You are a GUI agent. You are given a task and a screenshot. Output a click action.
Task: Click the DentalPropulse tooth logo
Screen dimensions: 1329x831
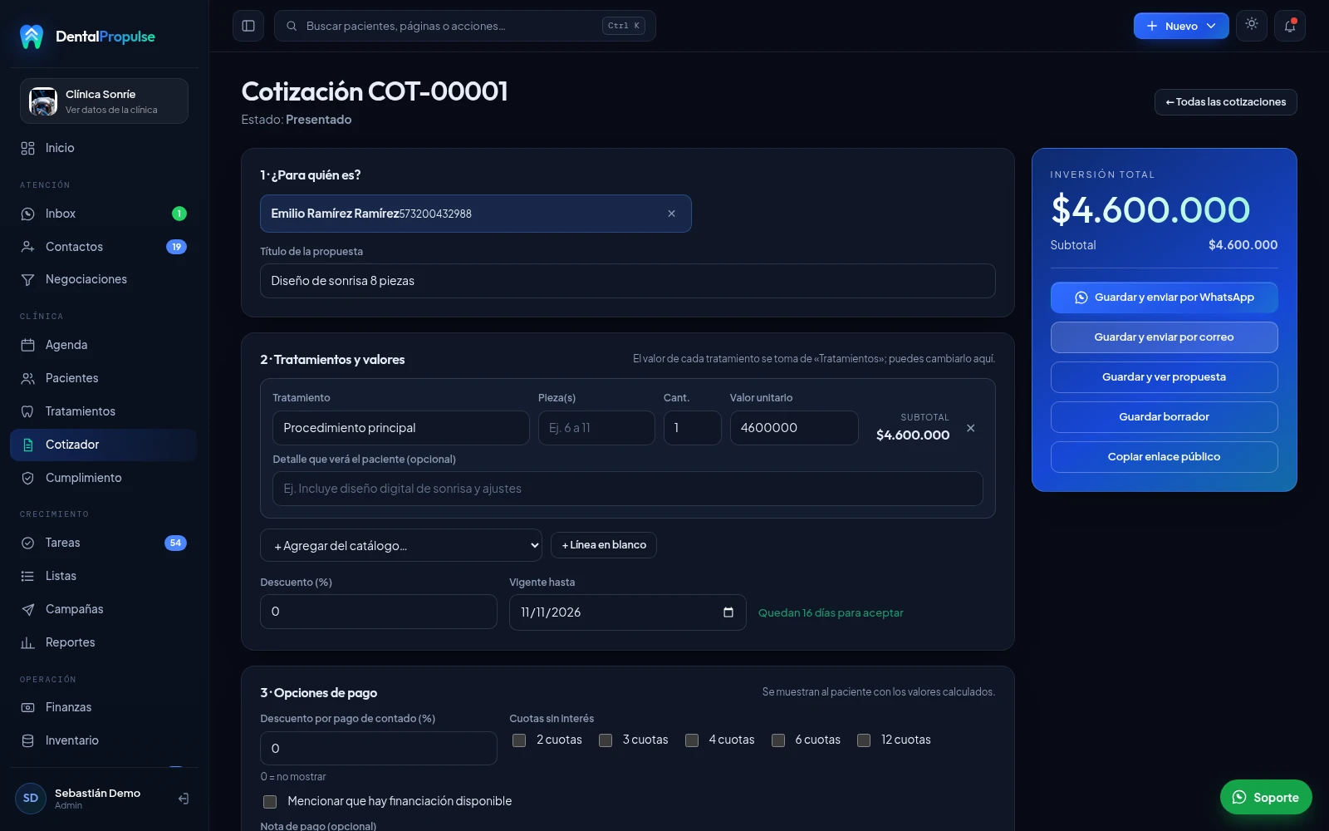(x=32, y=37)
